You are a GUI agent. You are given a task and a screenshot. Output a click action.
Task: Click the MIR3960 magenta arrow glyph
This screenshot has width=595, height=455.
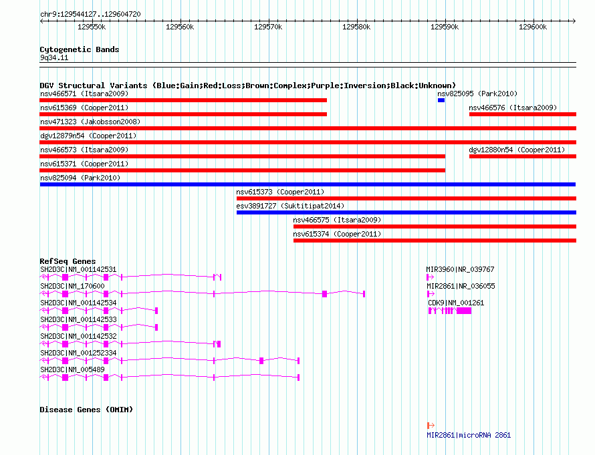tap(431, 277)
